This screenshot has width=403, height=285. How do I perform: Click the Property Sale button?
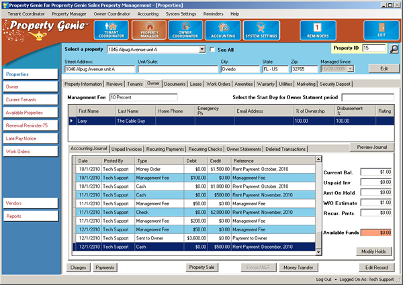click(x=201, y=268)
